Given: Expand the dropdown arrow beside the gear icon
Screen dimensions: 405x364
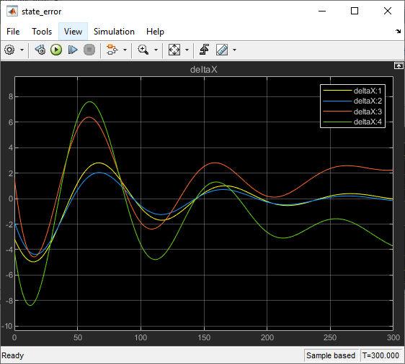Looking at the screenshot, I should coord(22,50).
